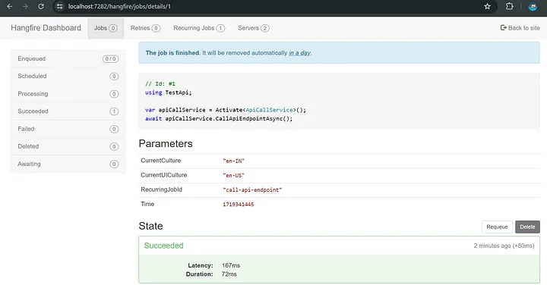
Task: Open the browser profile avatar
Action: (x=533, y=6)
